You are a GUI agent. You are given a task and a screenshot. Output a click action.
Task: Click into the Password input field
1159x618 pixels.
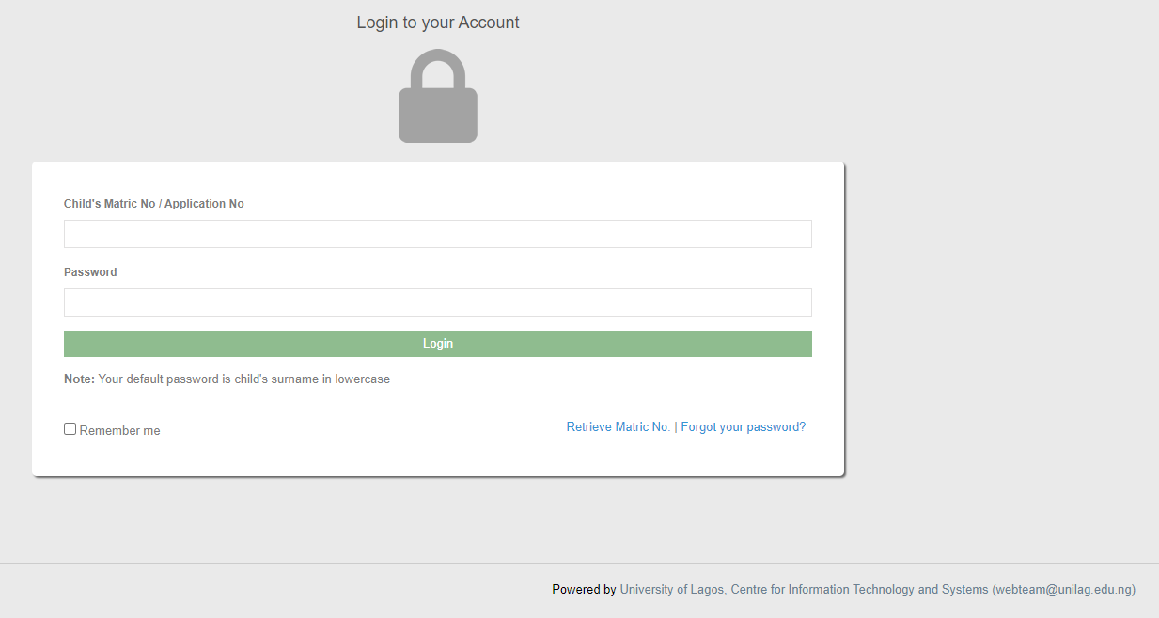[x=437, y=302]
